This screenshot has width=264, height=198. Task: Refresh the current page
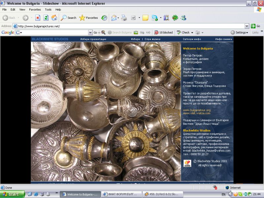[46, 18]
